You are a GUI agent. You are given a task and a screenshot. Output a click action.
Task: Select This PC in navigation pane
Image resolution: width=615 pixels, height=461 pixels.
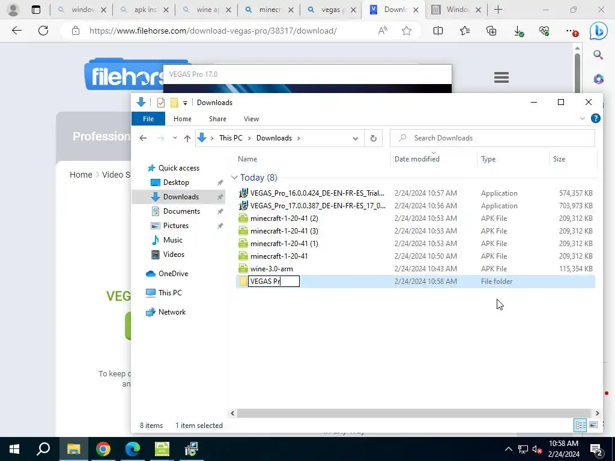coord(170,293)
